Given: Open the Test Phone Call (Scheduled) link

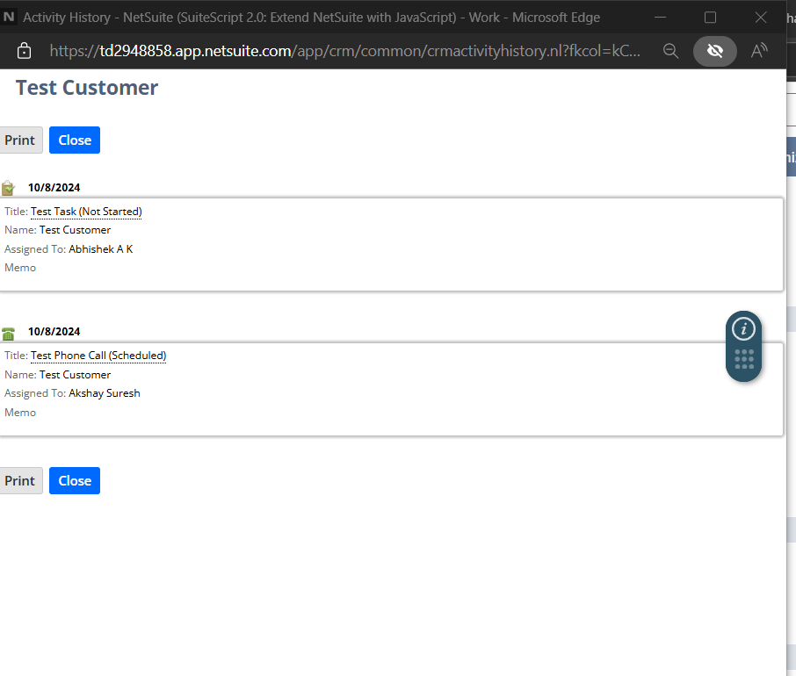Looking at the screenshot, I should (x=98, y=356).
